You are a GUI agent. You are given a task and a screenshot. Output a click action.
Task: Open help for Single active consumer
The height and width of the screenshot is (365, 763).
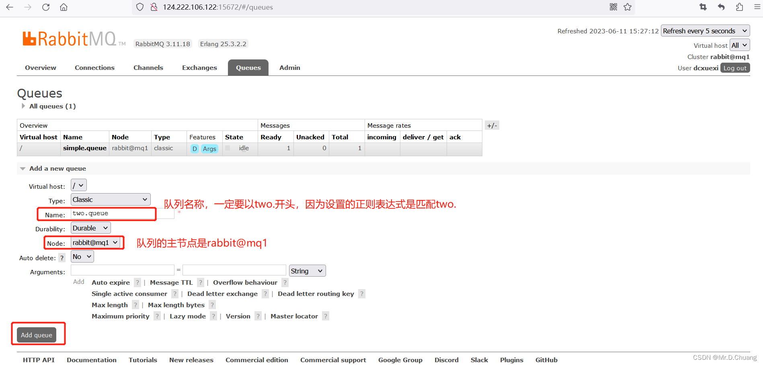[x=175, y=294]
